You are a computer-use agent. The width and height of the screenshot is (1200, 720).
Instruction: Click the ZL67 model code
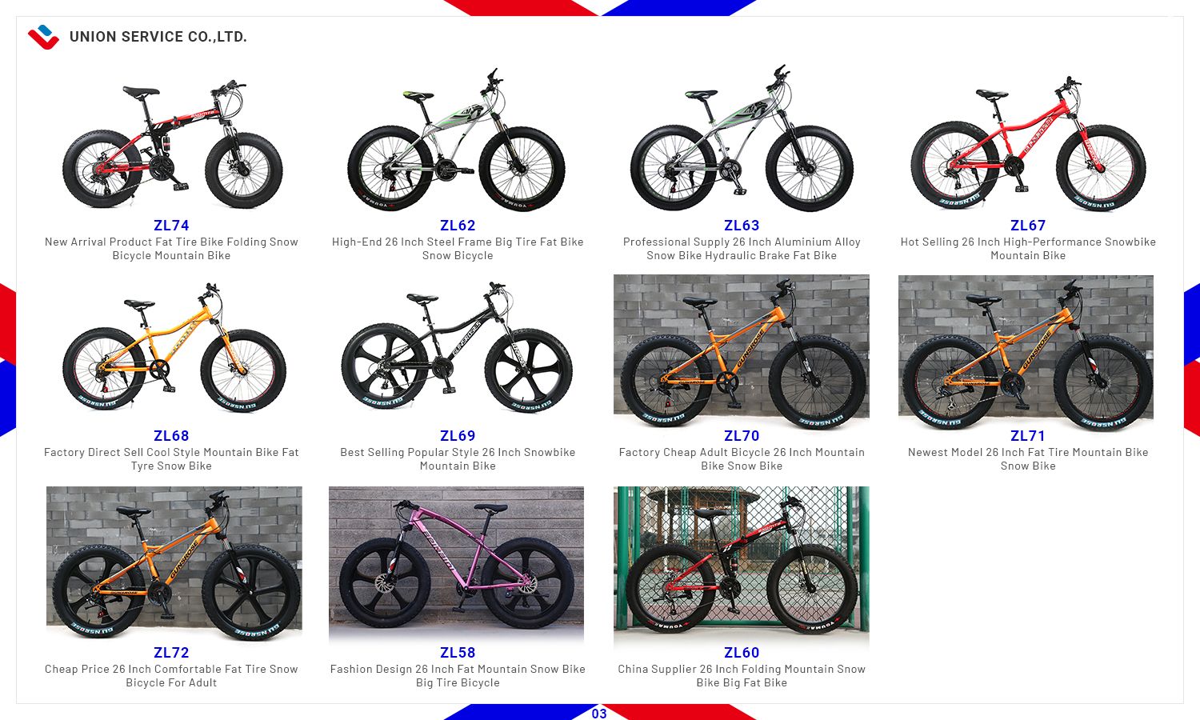[x=1028, y=226]
